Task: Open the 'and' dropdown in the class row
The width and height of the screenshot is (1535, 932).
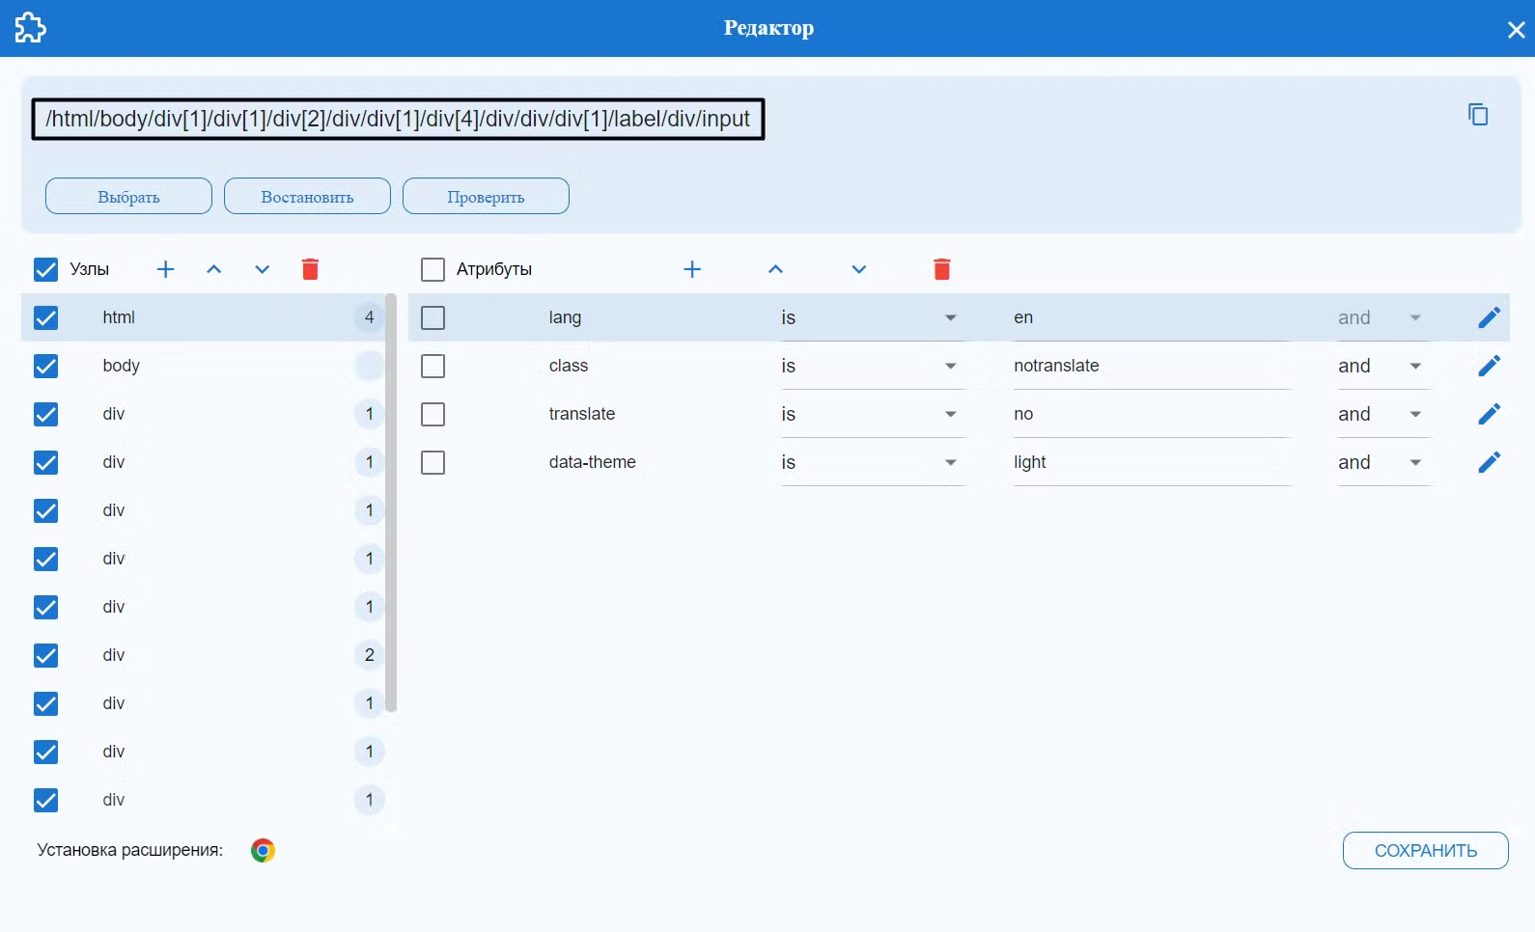Action: [x=1383, y=366]
